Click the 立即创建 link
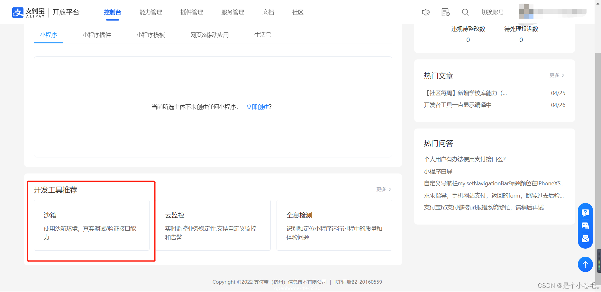601x292 pixels. [x=258, y=107]
